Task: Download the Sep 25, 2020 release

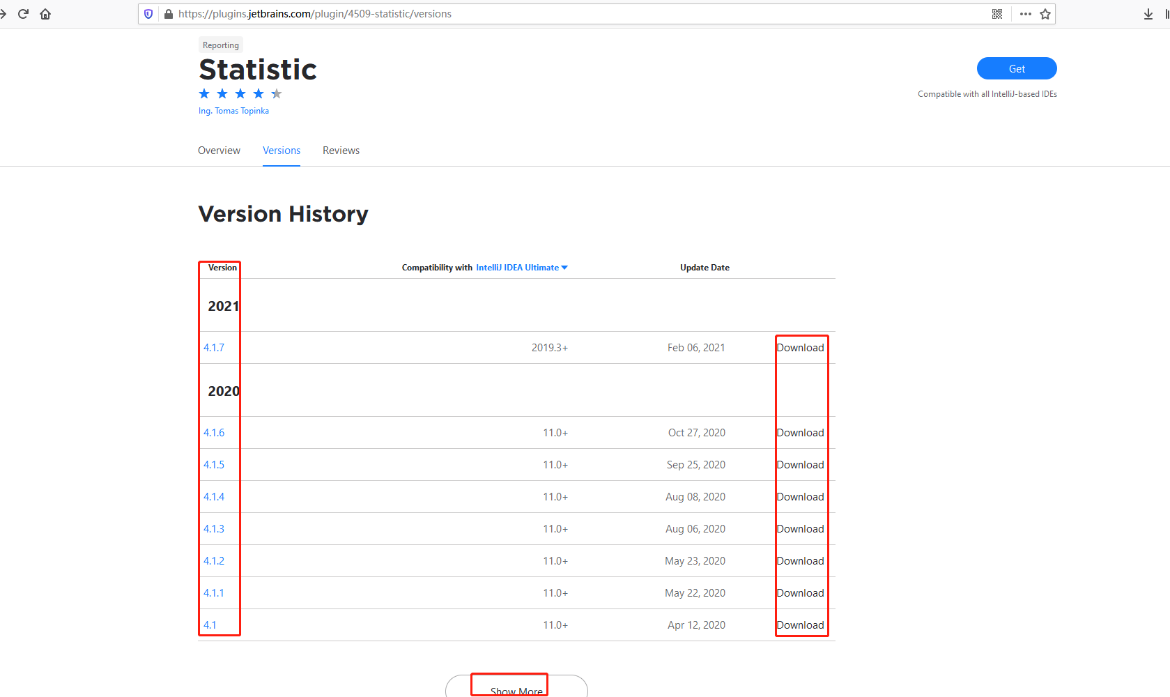Action: pos(801,465)
